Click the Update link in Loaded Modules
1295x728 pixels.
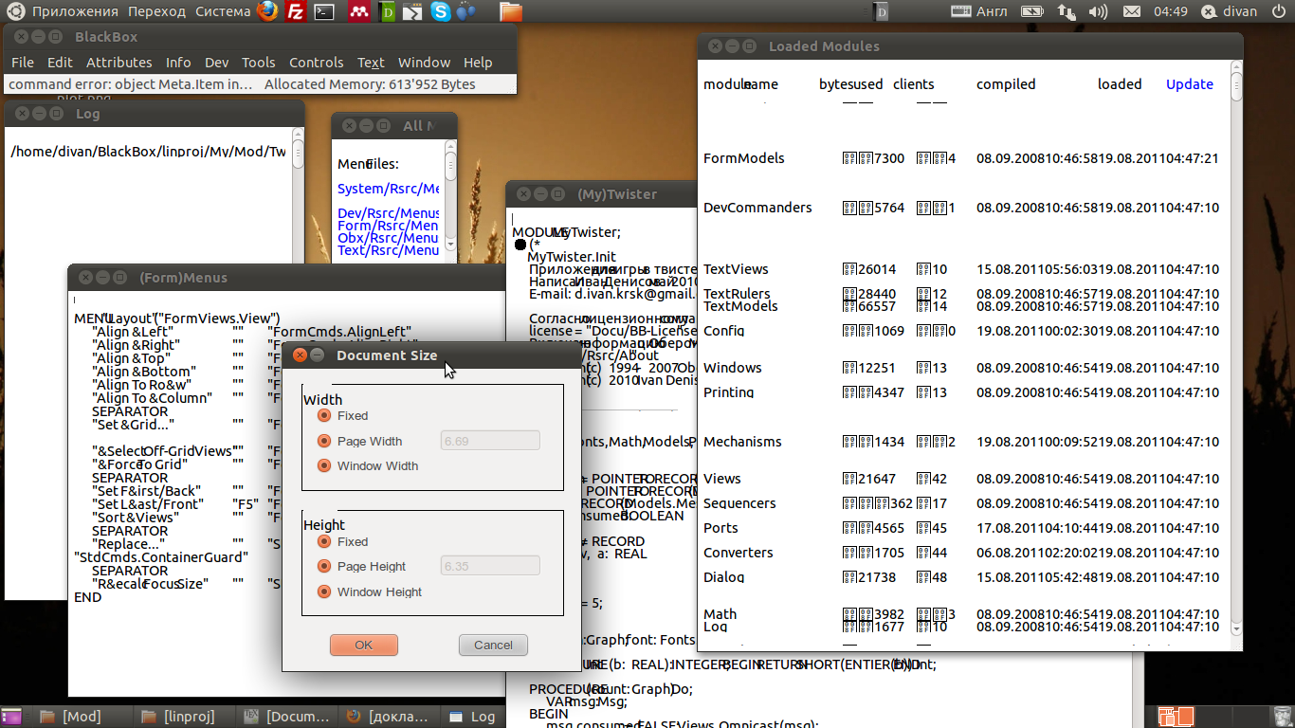tap(1189, 84)
